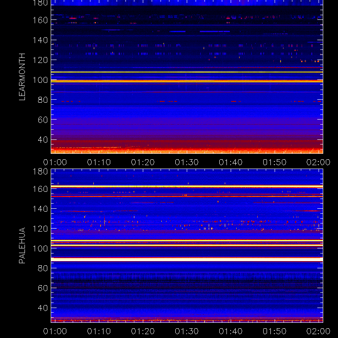Pick the 01:30 time label under LEARMONTH plot

(x=187, y=162)
